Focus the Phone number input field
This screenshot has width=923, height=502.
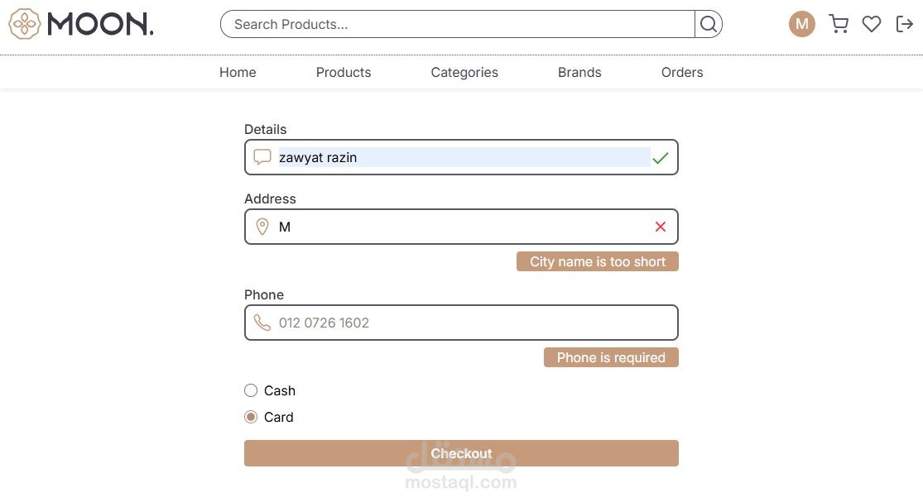tap(472, 323)
